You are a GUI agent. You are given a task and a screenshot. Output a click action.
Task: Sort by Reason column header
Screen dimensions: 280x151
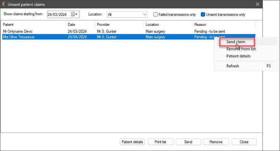tap(224, 25)
